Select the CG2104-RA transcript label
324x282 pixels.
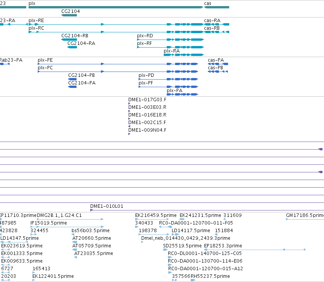81,43
